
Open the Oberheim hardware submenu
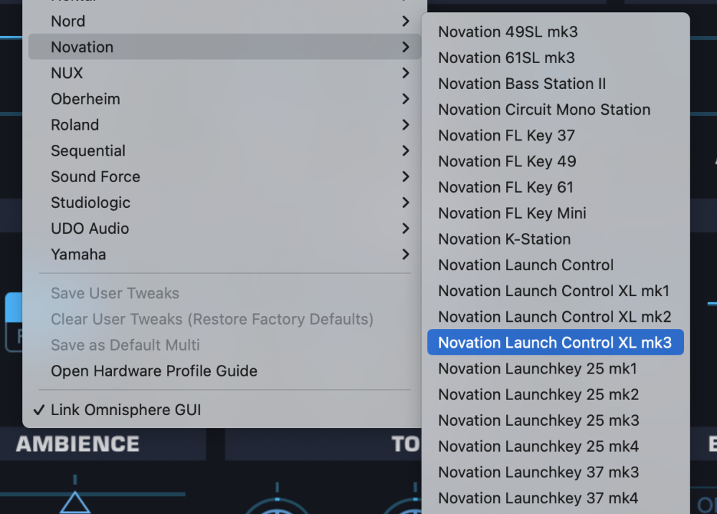[x=85, y=99]
